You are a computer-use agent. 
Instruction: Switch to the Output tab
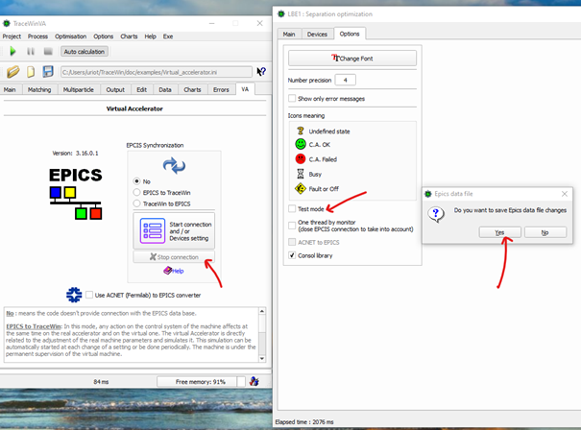pyautogui.click(x=115, y=89)
